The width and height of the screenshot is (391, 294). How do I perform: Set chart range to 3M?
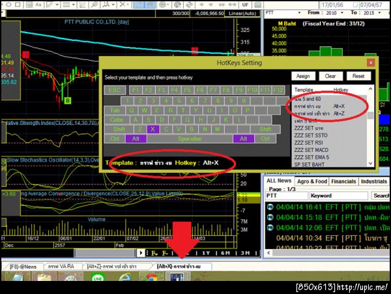point(245,253)
